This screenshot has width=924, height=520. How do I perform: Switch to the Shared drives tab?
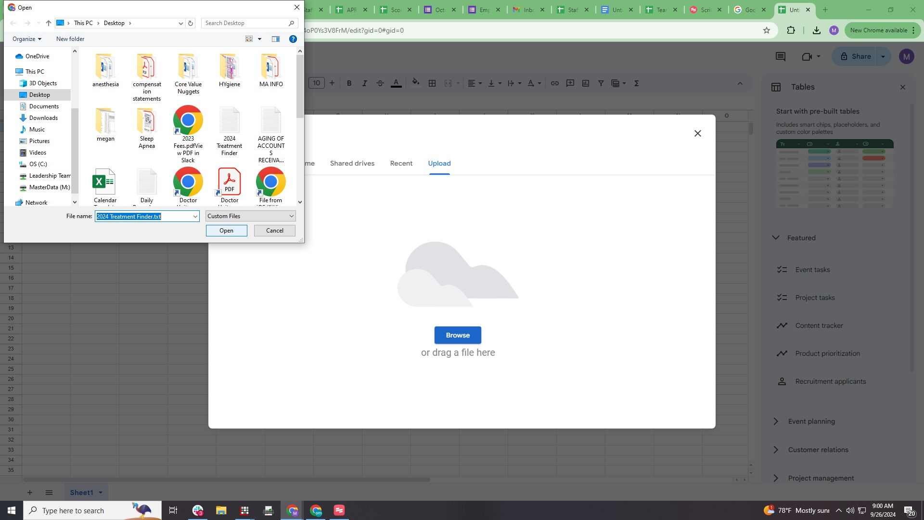352,163
